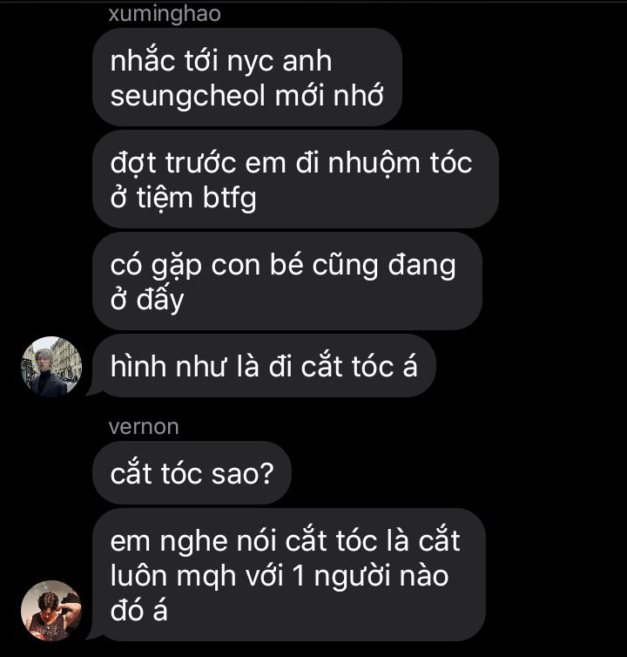The height and width of the screenshot is (657, 627).
Task: Tap the xuminghao sender name label
Action: 165,14
